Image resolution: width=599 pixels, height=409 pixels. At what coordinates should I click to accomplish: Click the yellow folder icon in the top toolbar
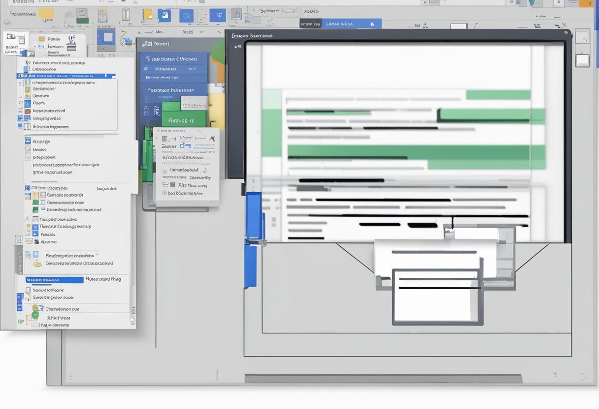tap(146, 13)
